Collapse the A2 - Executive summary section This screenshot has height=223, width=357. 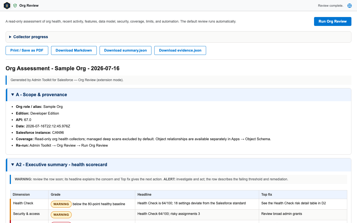pyautogui.click(x=178, y=165)
